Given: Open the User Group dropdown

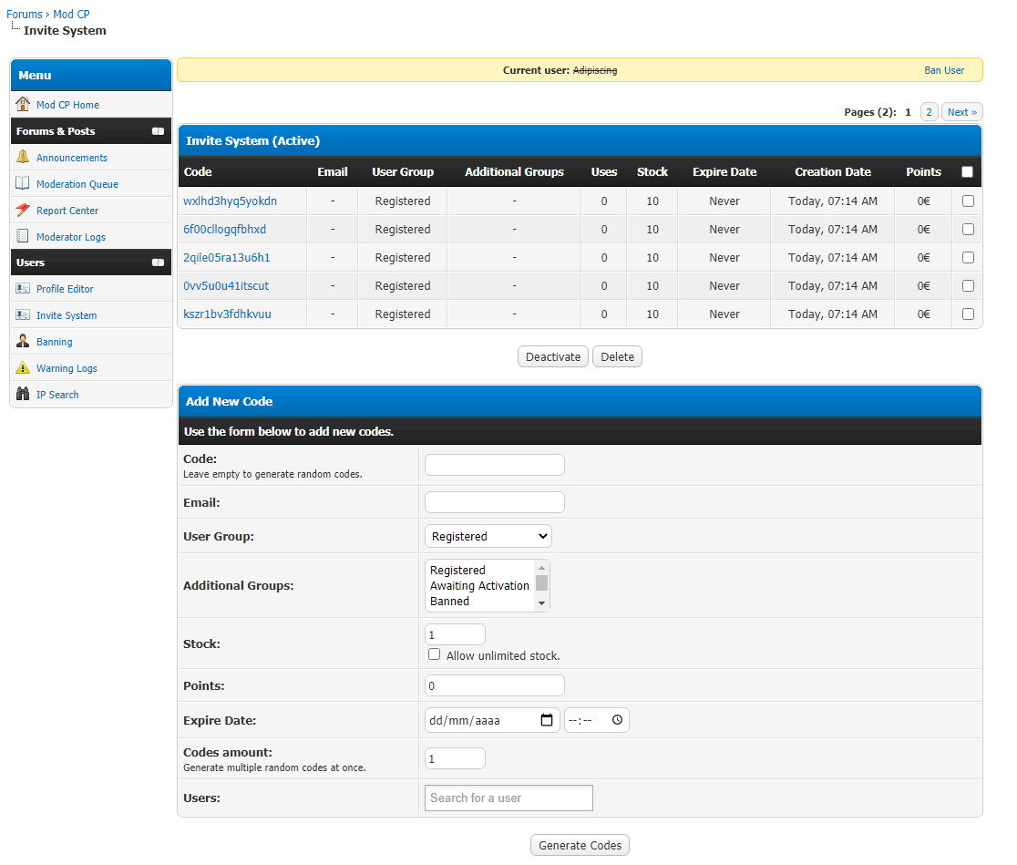Looking at the screenshot, I should point(488,536).
